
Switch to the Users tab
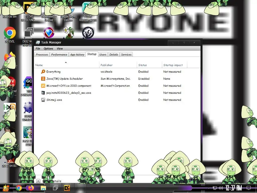pos(103,55)
